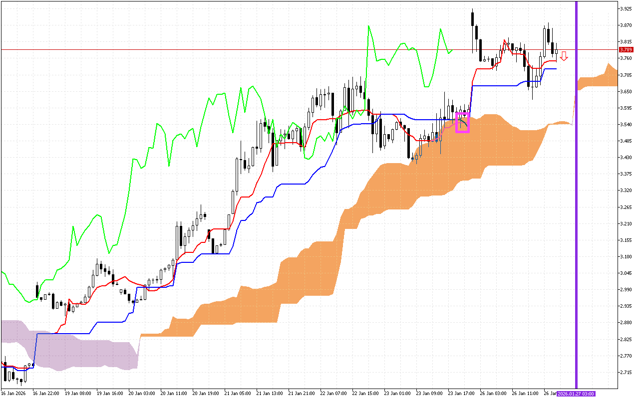Click the 3.540 price scale label
This screenshot has height=399, width=639.
[x=626, y=125]
